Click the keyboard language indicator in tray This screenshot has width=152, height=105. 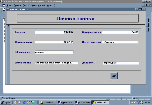click(x=132, y=102)
